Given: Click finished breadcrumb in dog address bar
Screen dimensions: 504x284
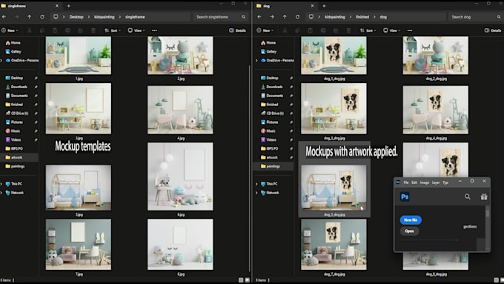Looking at the screenshot, I should click(362, 17).
